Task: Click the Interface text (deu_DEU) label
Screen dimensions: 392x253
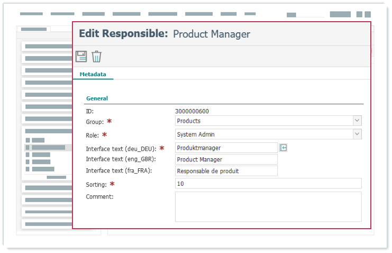Action: click(x=121, y=149)
